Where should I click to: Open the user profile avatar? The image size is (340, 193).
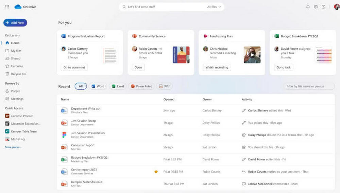(x=337, y=7)
